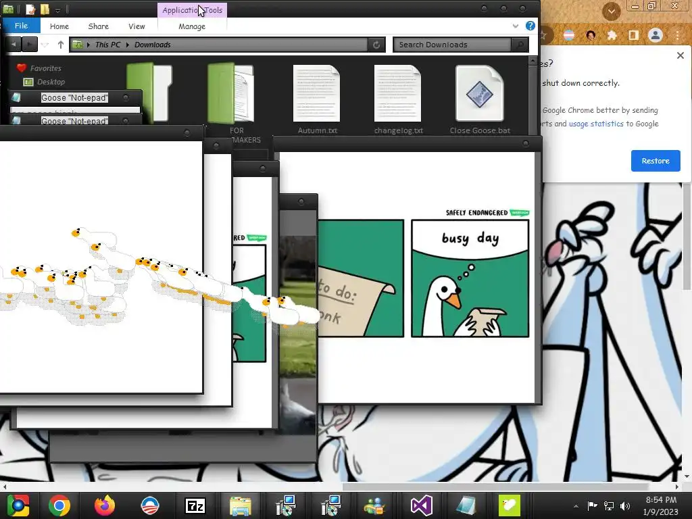The width and height of the screenshot is (692, 519).
Task: Dismiss the Chrome restore pages bubble
Action: coord(680,55)
